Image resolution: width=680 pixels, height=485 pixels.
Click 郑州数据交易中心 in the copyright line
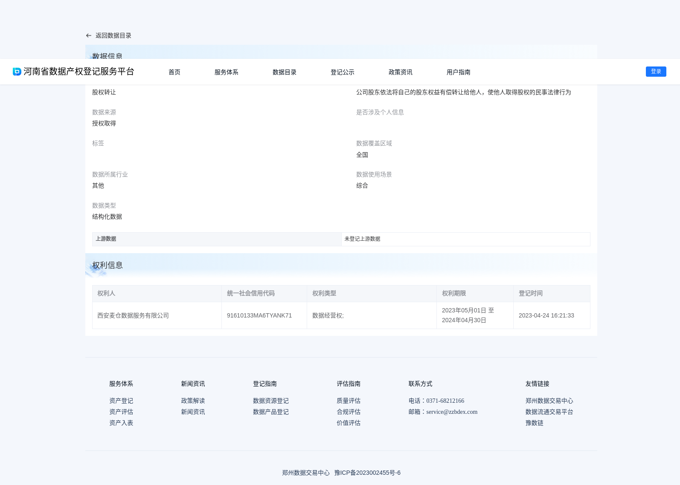tap(306, 473)
